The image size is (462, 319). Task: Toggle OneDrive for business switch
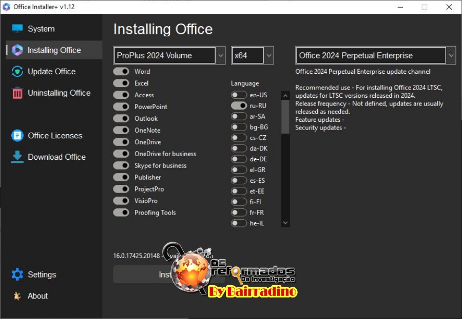coord(121,154)
